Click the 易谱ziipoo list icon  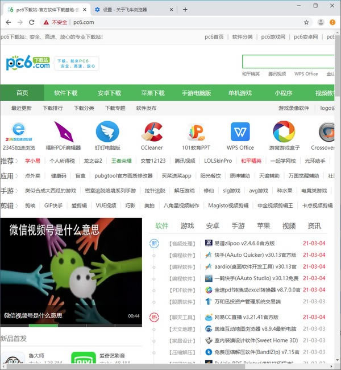click(x=209, y=243)
